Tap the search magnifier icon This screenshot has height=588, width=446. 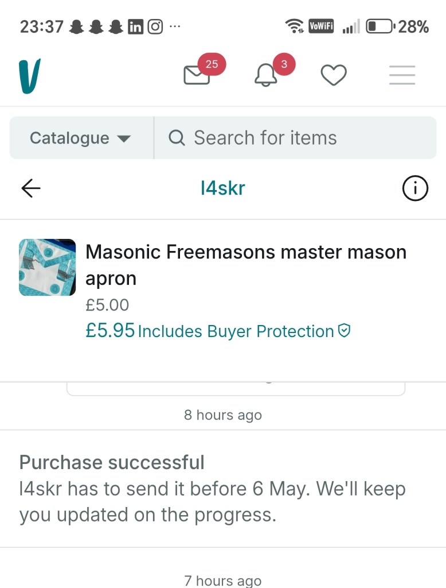[177, 138]
